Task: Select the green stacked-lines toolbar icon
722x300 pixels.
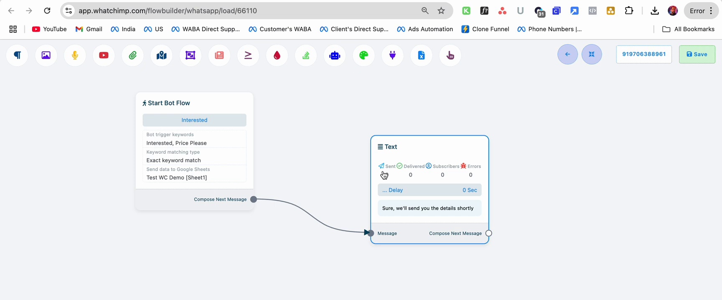Action: (x=306, y=55)
